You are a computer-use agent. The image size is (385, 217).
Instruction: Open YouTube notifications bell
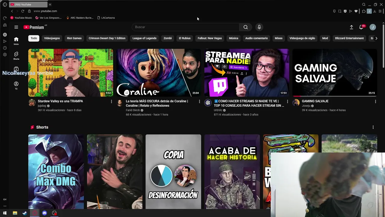(x=361, y=27)
